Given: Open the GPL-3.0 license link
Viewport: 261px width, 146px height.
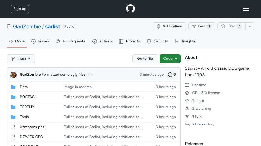Looking at the screenshot, I should (206, 93).
